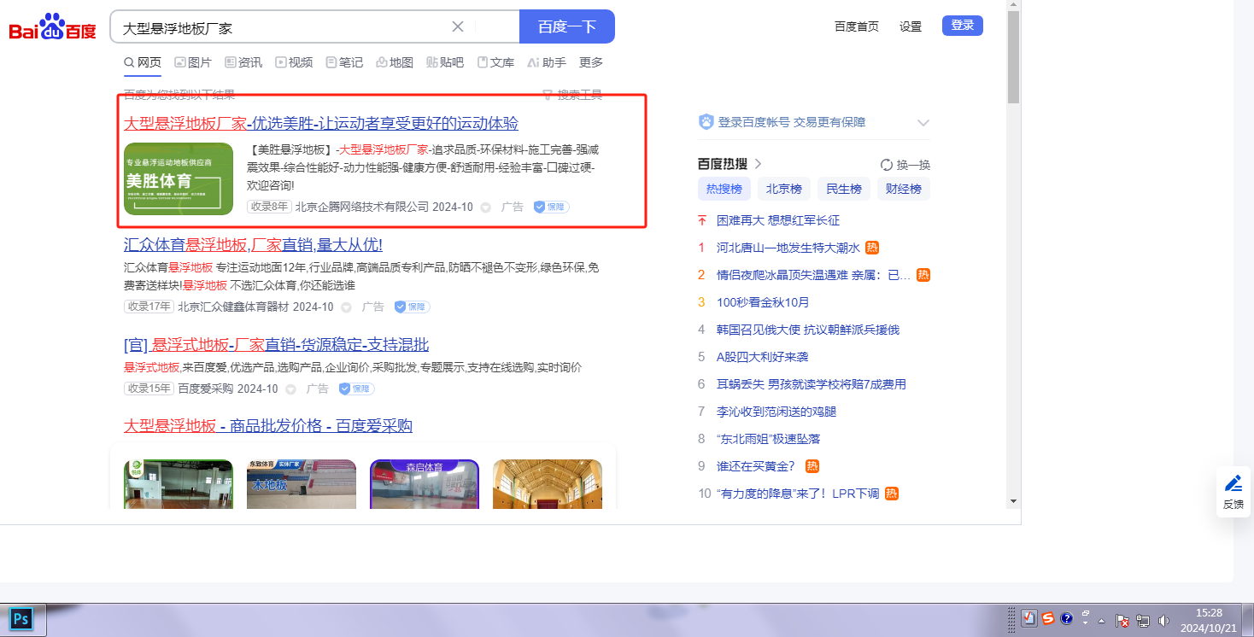Open the 搜索工具 filter options
The height and width of the screenshot is (637, 1254).
pos(572,95)
